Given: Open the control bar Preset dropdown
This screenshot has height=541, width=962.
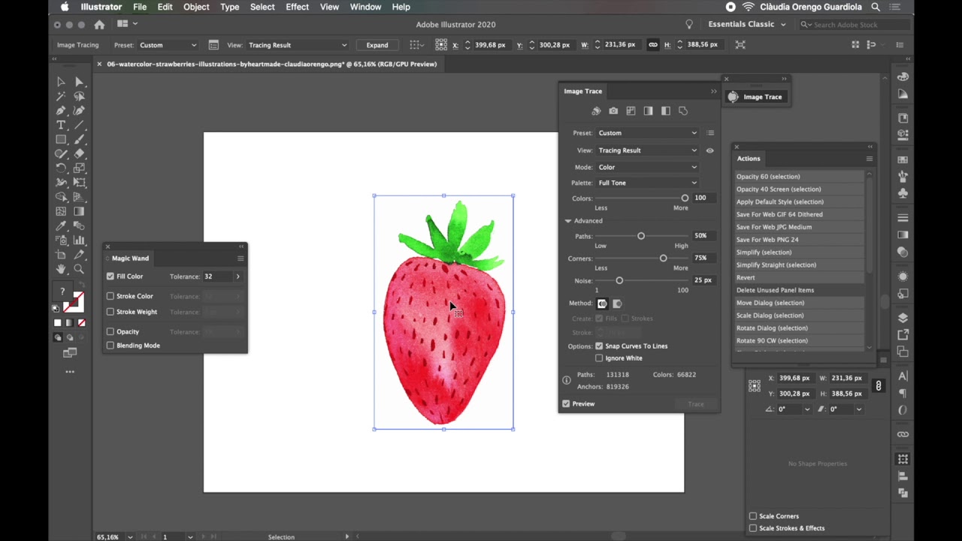Looking at the screenshot, I should tap(168, 45).
